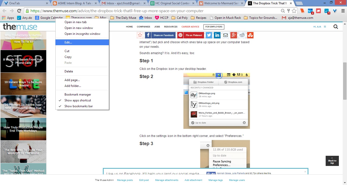Share the article on LinkedIn
This screenshot has height=185, width=347.
click(x=217, y=35)
